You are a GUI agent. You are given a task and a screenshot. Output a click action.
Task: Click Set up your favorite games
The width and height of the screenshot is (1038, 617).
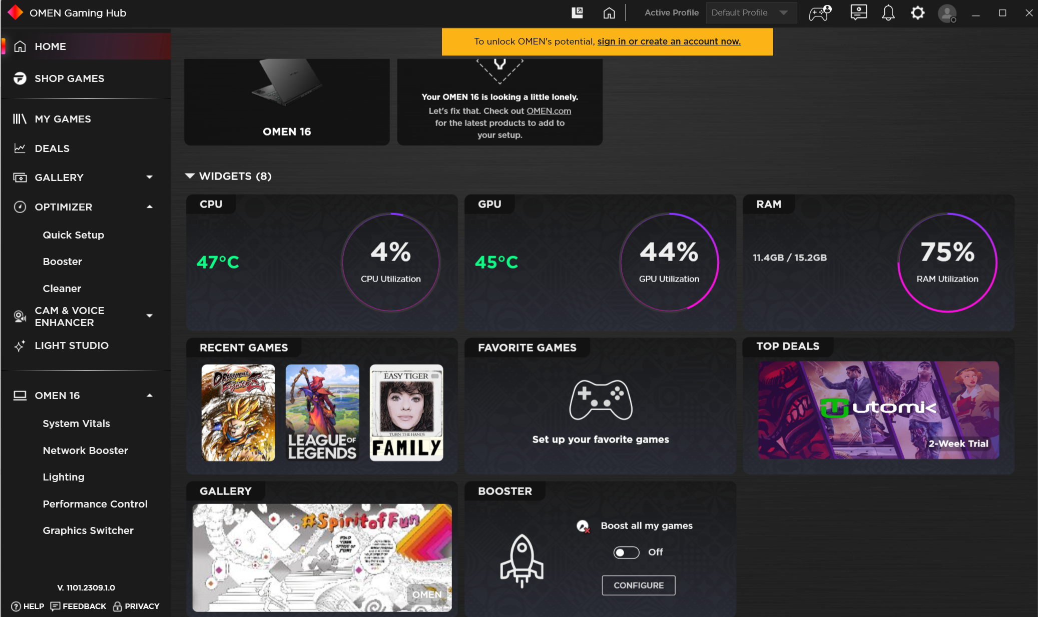601,439
